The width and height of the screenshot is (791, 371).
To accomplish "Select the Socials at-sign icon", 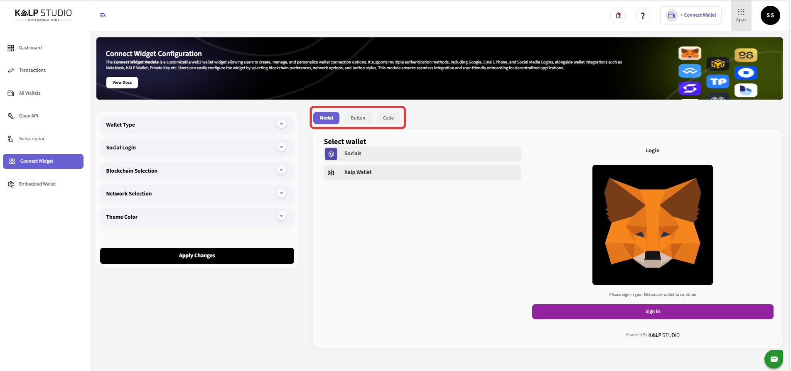I will click(331, 154).
